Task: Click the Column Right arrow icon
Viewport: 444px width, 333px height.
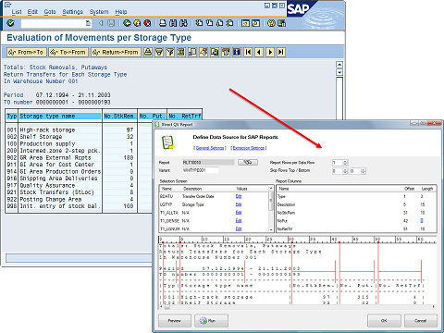Action: [270, 52]
